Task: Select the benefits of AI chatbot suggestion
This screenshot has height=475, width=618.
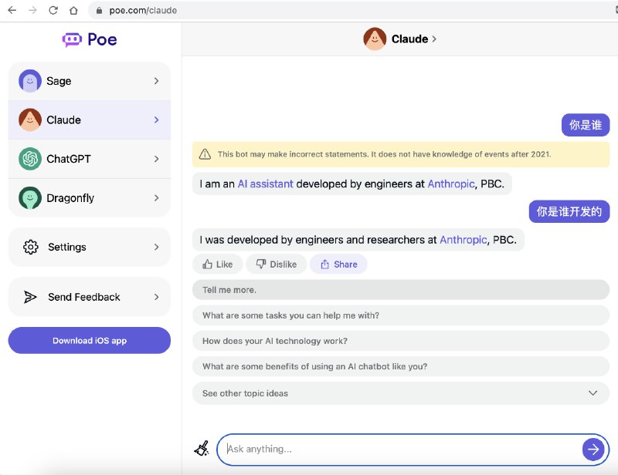Action: [x=401, y=366]
